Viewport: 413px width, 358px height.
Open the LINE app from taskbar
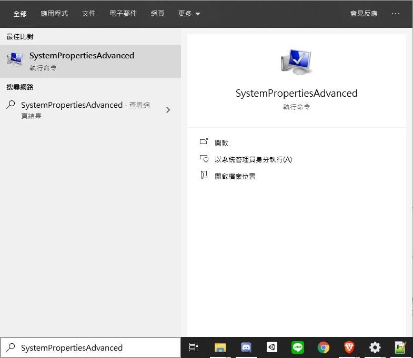[x=298, y=347]
